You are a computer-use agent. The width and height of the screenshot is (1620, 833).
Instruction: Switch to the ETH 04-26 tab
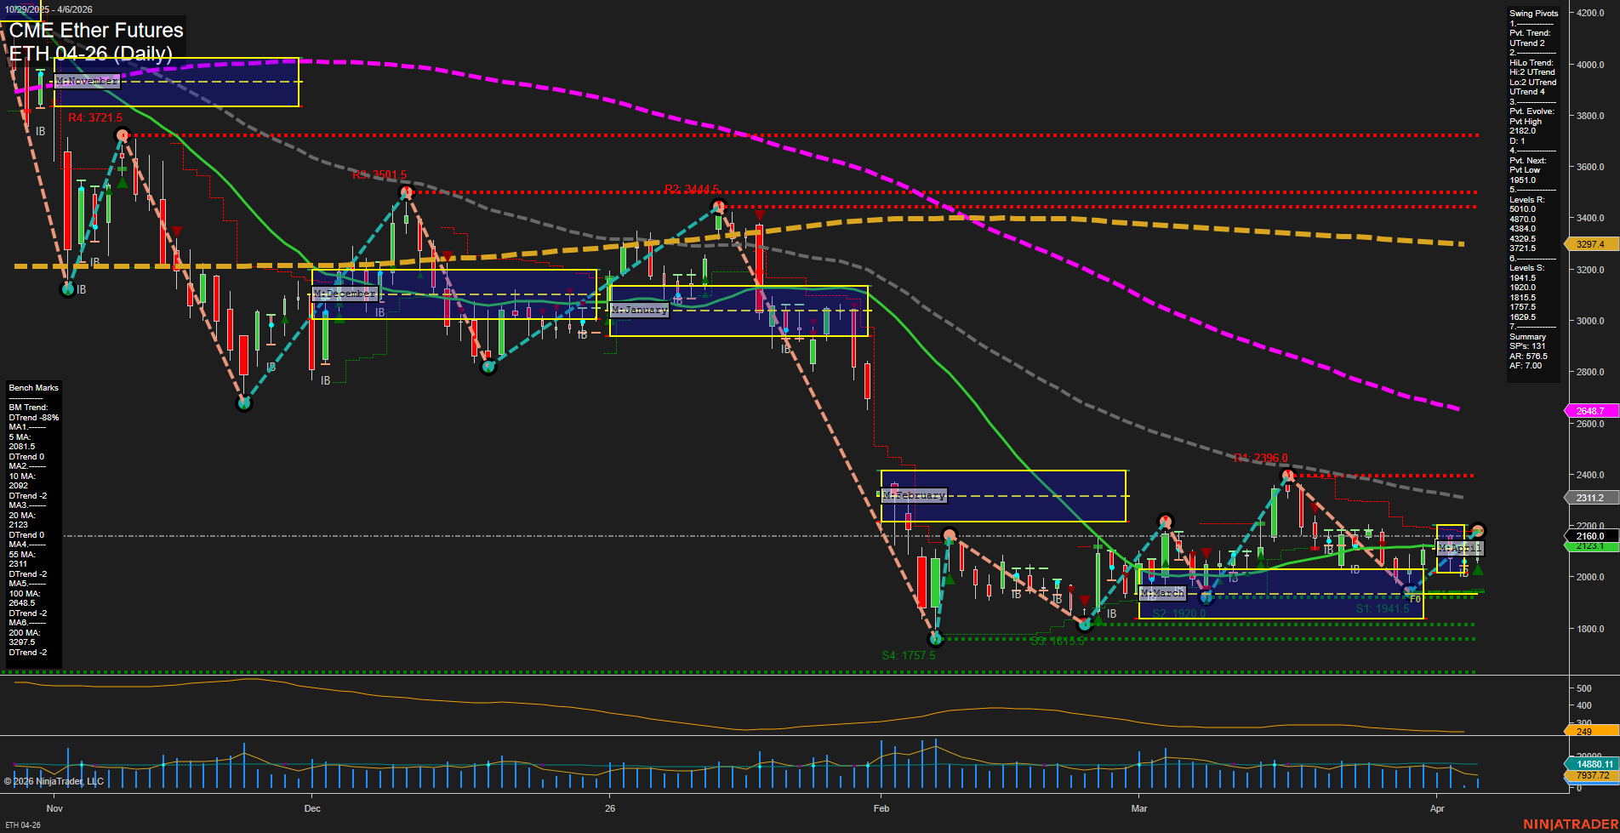tap(24, 824)
